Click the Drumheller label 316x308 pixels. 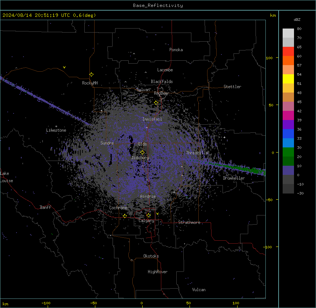click(234, 178)
